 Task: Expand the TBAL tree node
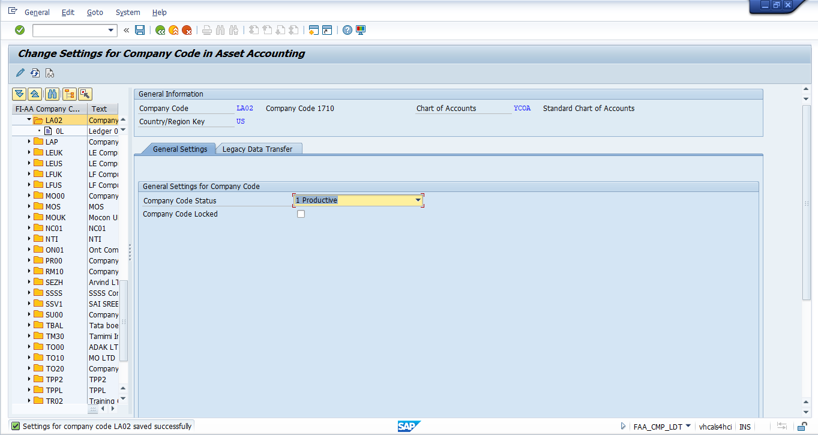[x=29, y=325]
